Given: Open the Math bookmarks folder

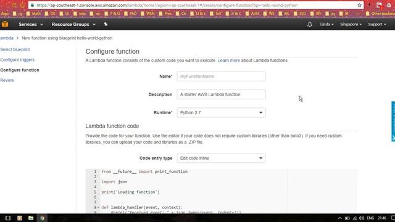Looking at the screenshot, I should (34, 14).
